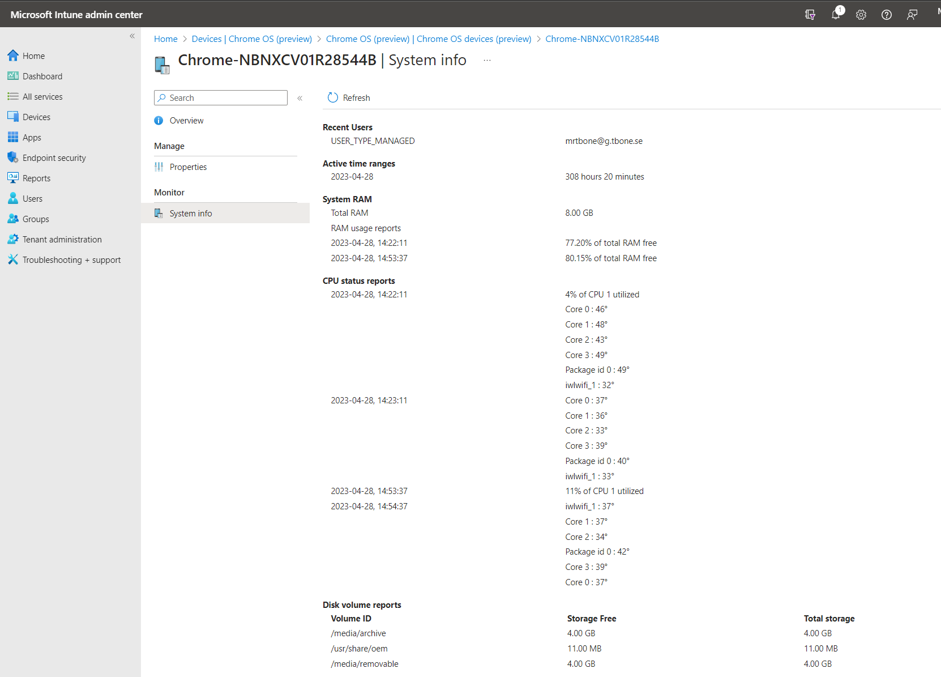Send feedback via the person-with-speech-bubble icon
The height and width of the screenshot is (677, 941).
click(912, 14)
